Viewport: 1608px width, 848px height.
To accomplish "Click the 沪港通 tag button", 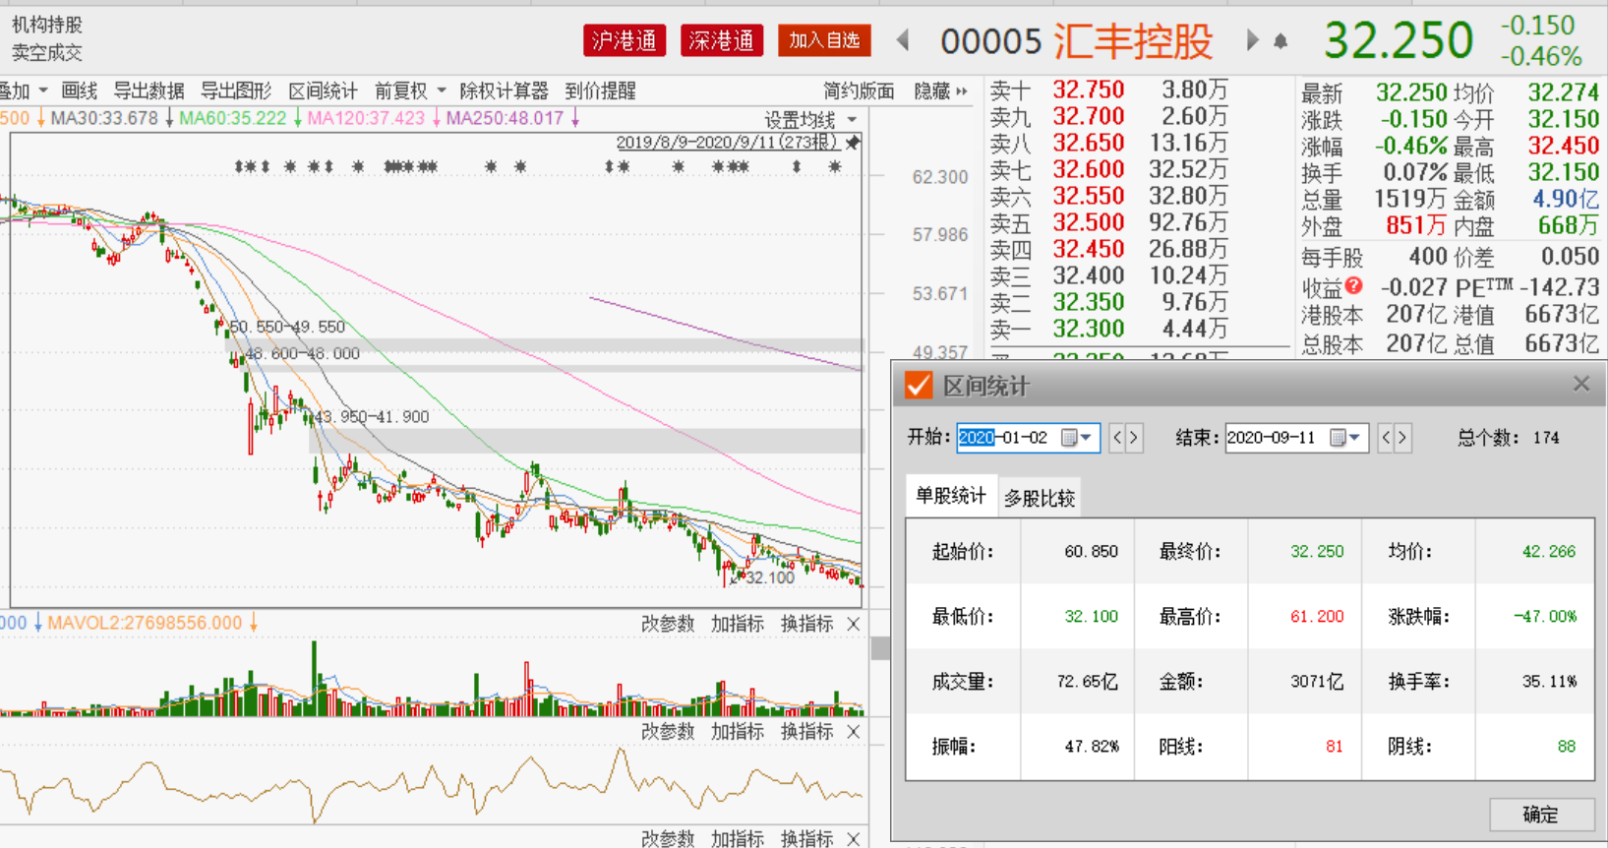I will click(625, 40).
